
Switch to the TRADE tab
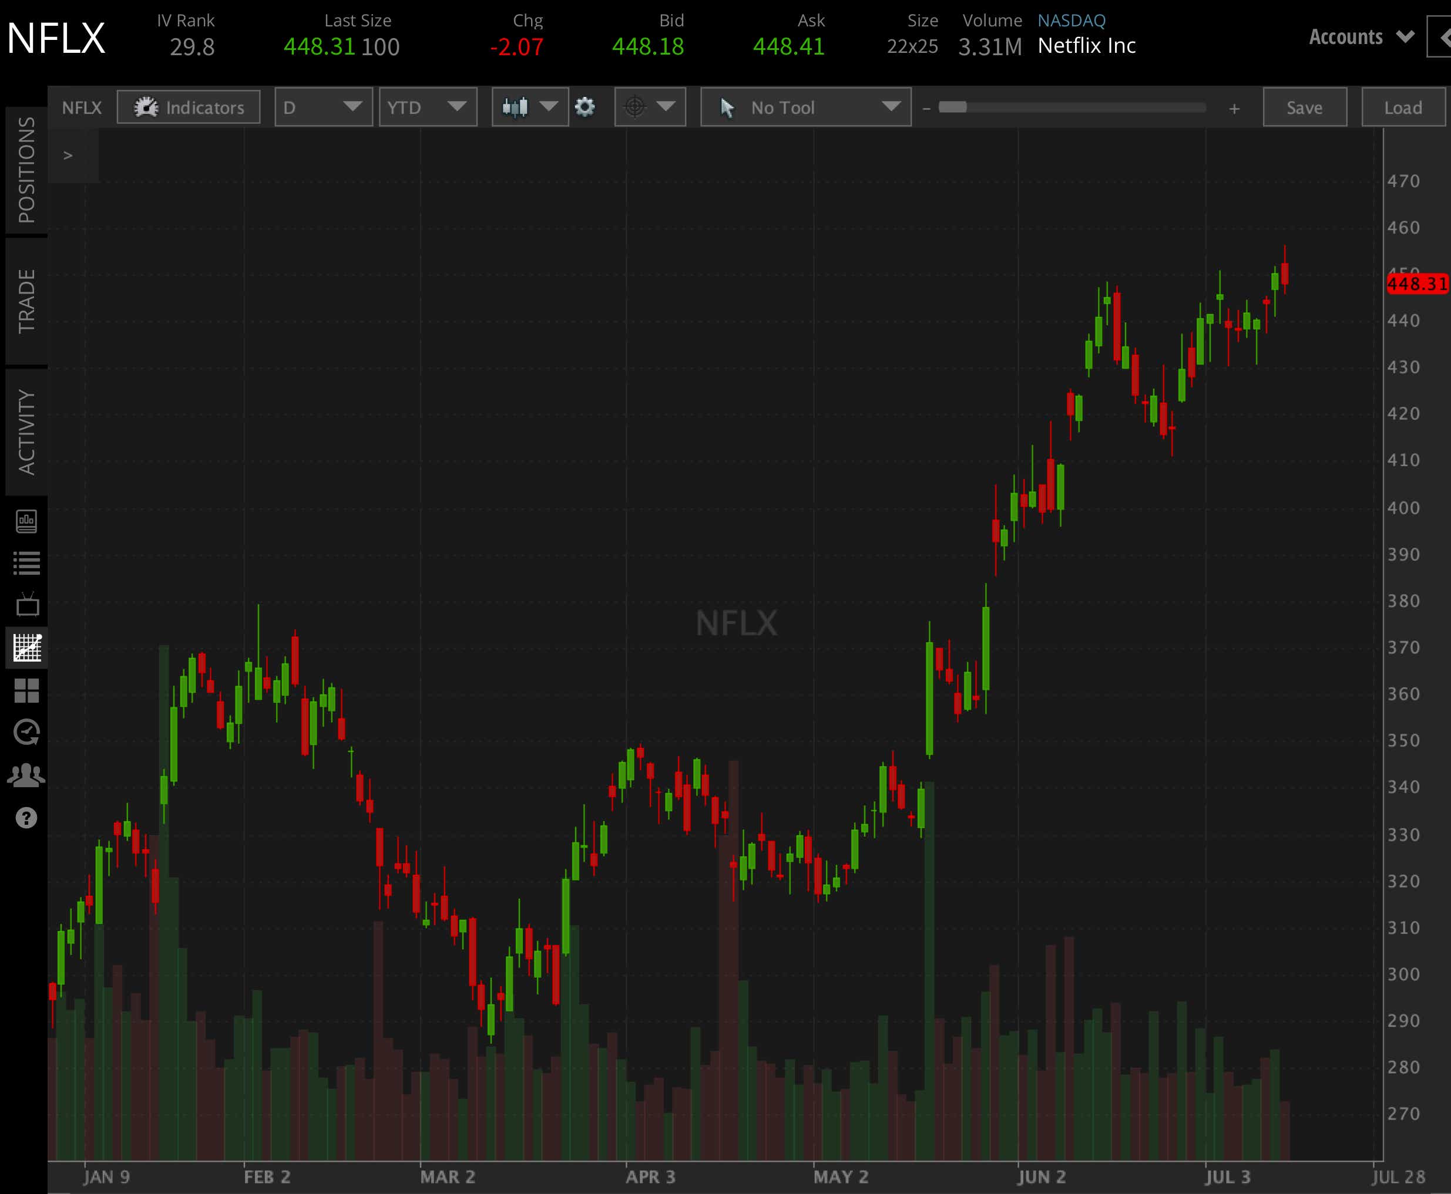coord(26,301)
